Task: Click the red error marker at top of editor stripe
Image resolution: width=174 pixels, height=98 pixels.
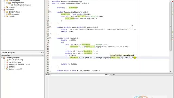Action: pyautogui.click(x=173, y=1)
